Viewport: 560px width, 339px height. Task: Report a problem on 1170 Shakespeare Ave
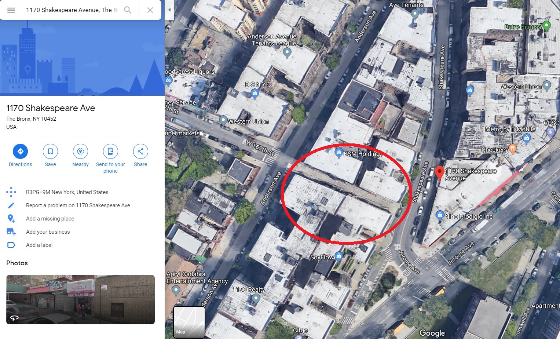click(x=78, y=205)
